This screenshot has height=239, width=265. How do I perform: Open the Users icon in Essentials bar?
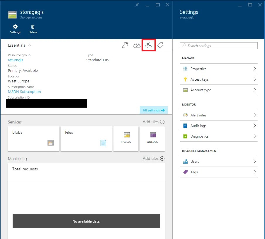(x=149, y=45)
